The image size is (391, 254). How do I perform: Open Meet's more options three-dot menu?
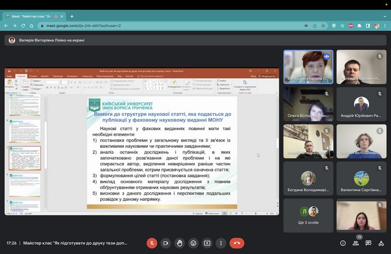point(221,243)
